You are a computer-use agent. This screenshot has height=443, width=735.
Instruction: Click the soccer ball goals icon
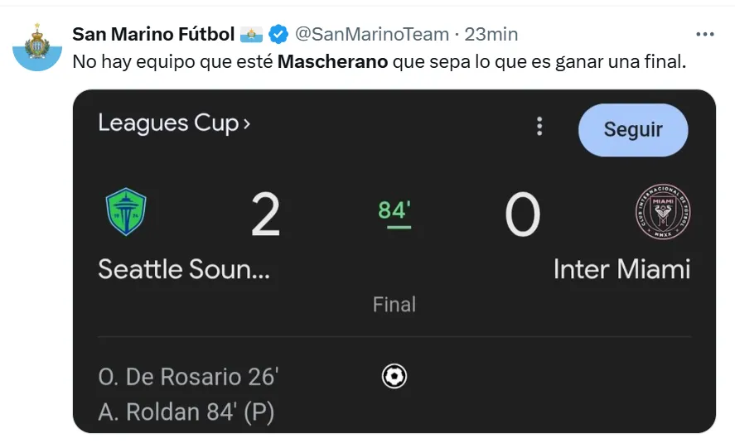tap(394, 377)
